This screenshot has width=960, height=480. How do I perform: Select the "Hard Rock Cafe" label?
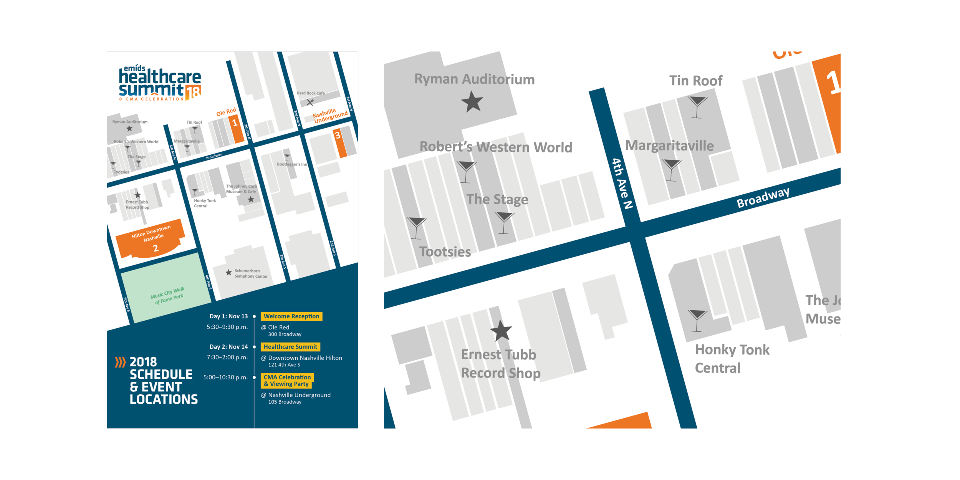(x=311, y=93)
